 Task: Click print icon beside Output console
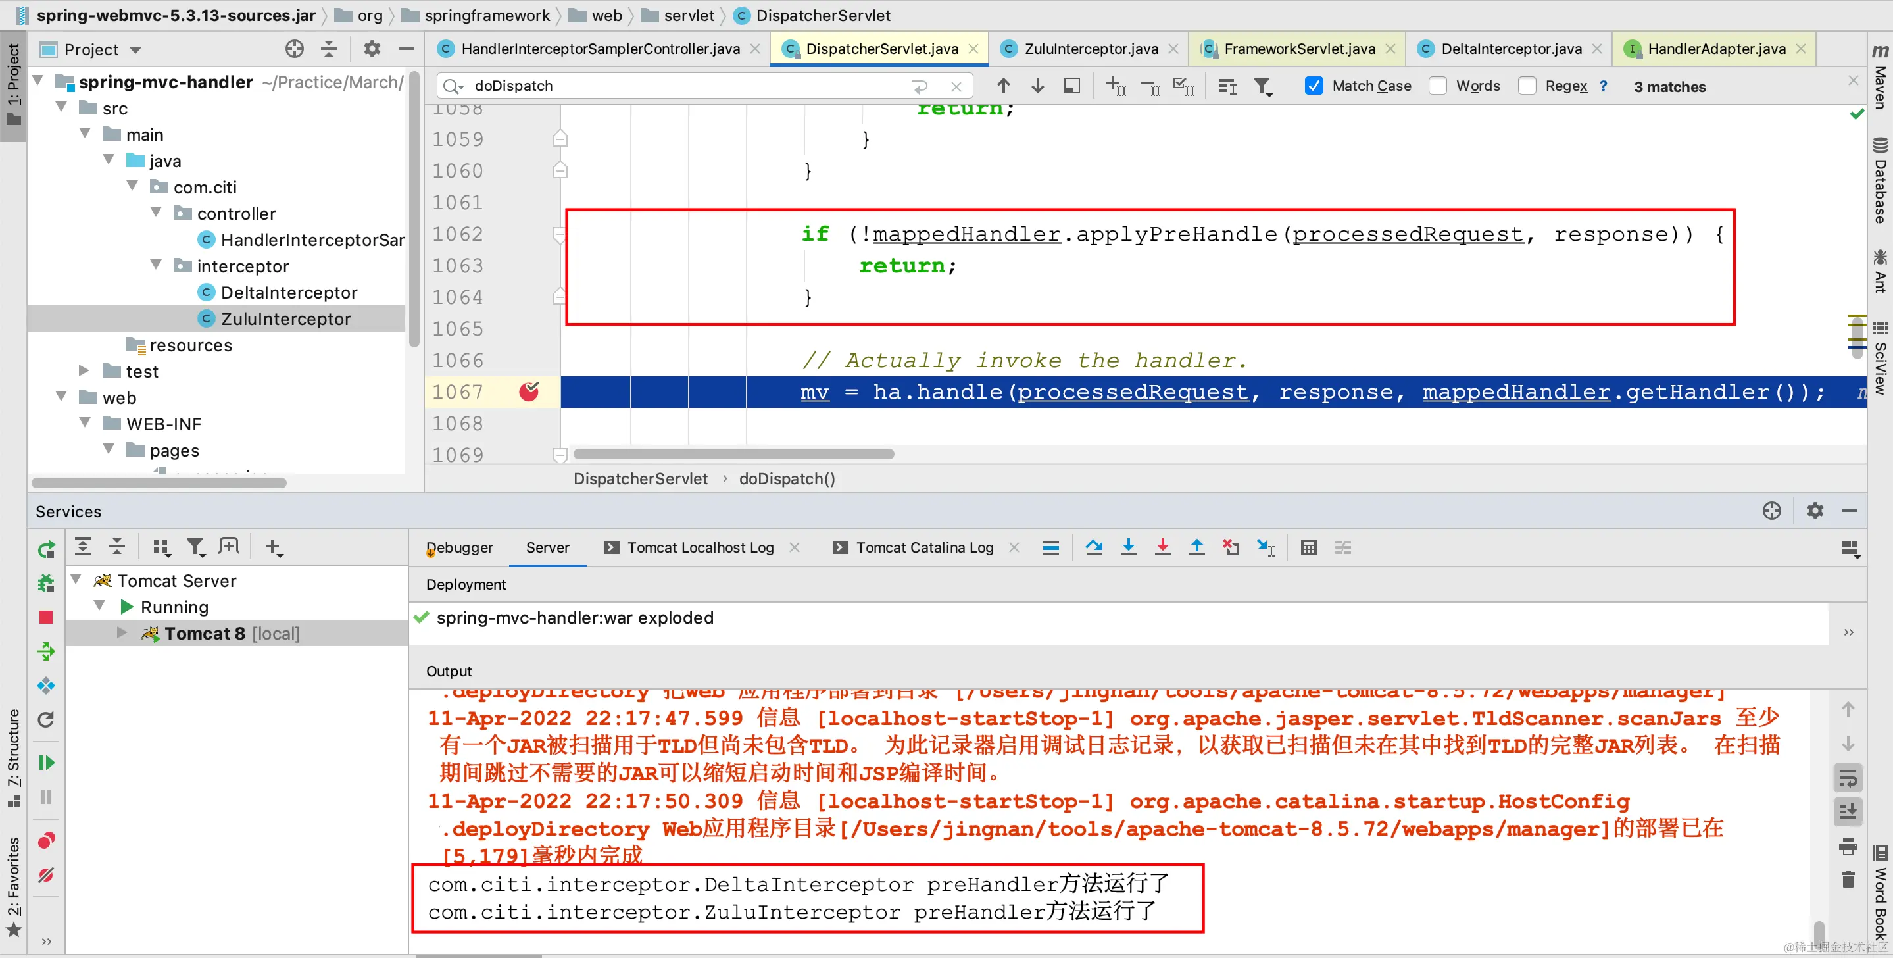[x=1848, y=847]
